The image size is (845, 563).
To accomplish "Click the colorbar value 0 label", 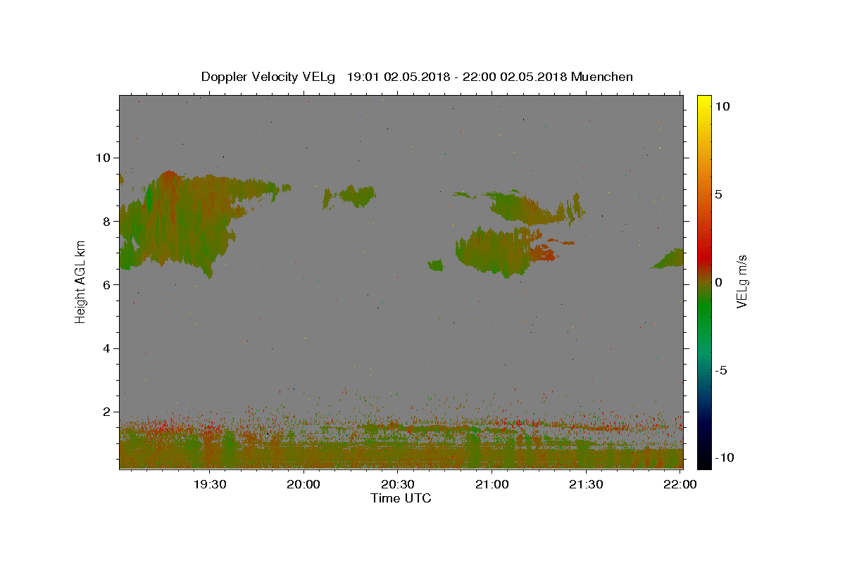I will pos(719,282).
